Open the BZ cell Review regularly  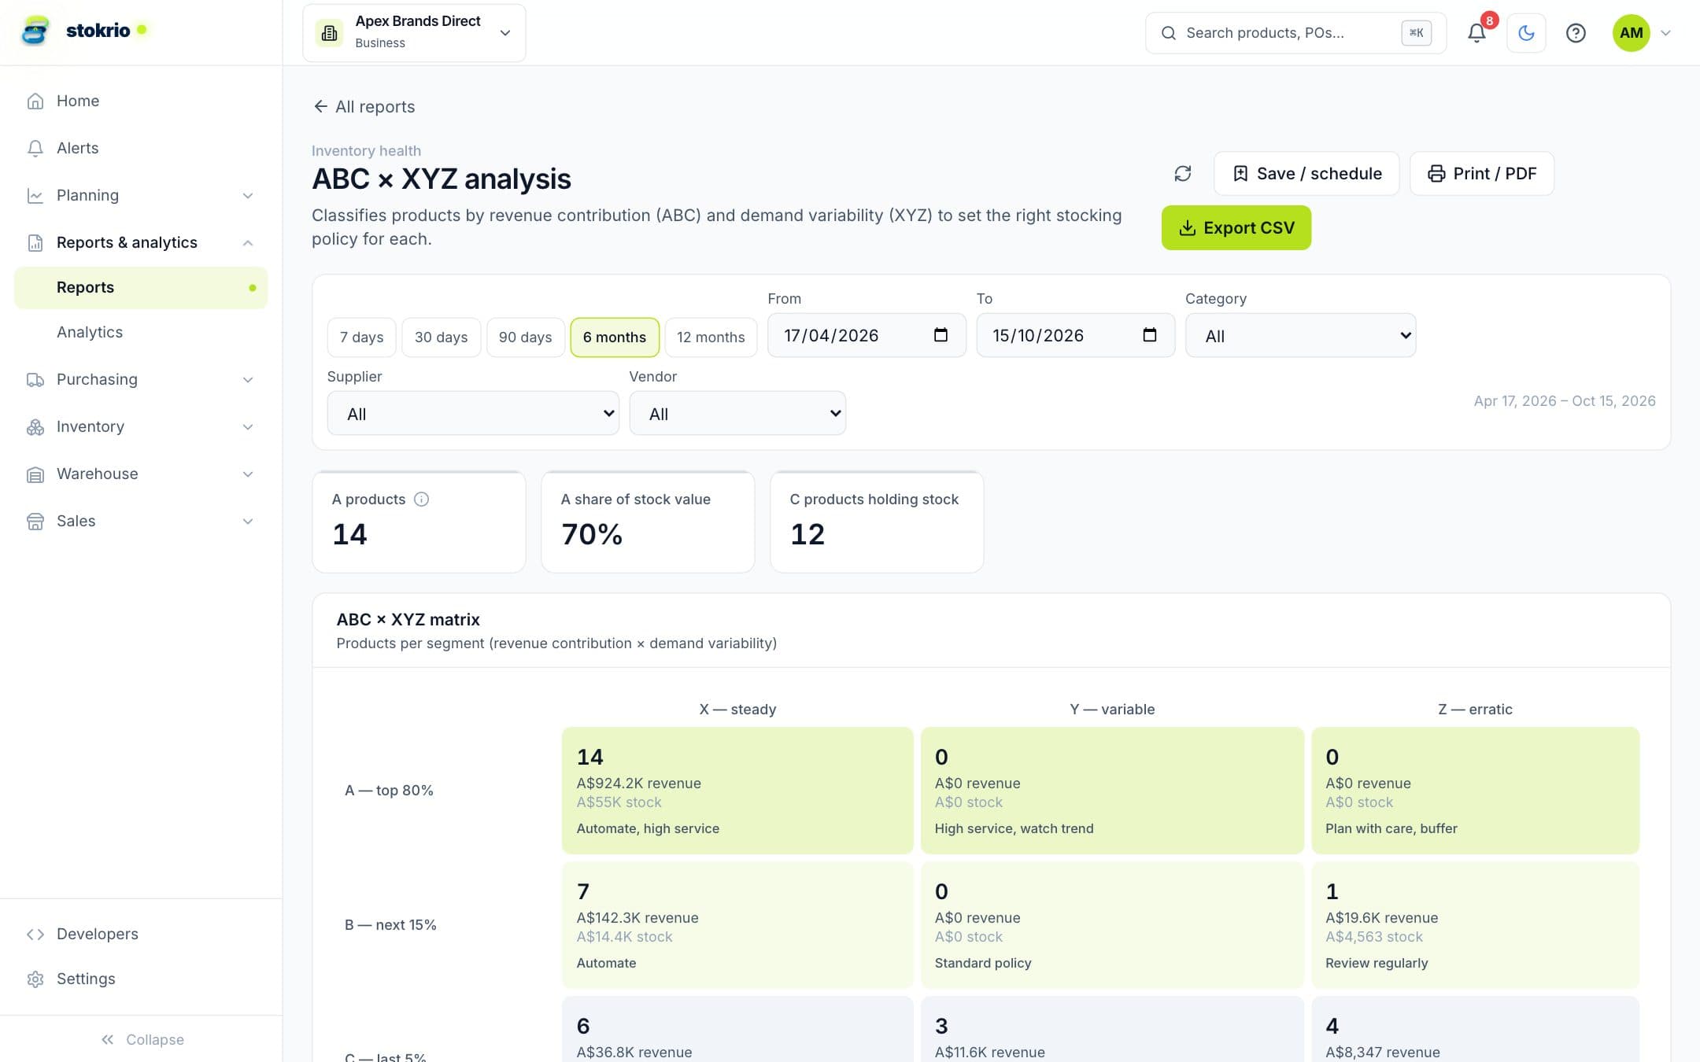pyautogui.click(x=1475, y=924)
